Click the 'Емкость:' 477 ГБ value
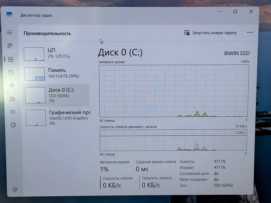 pyautogui.click(x=220, y=162)
